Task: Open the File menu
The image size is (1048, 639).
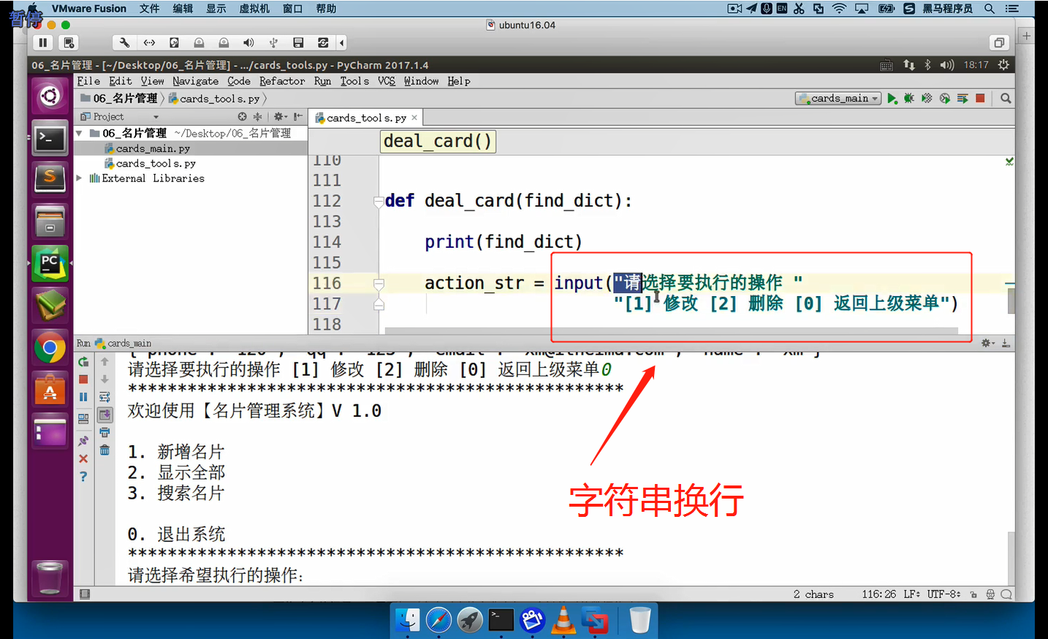Action: [88, 81]
